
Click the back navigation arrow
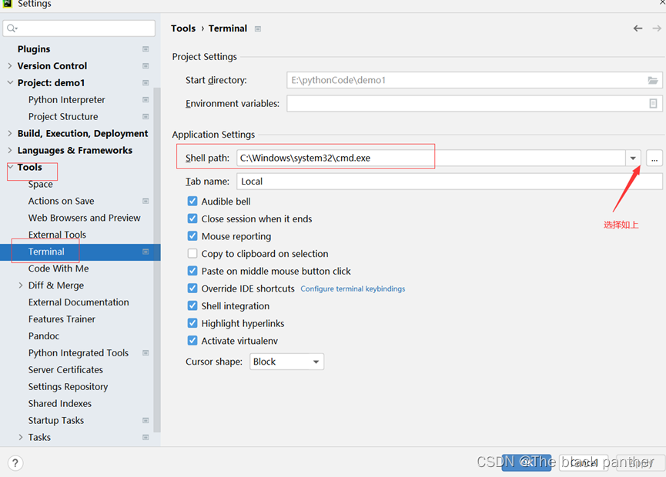click(x=638, y=28)
